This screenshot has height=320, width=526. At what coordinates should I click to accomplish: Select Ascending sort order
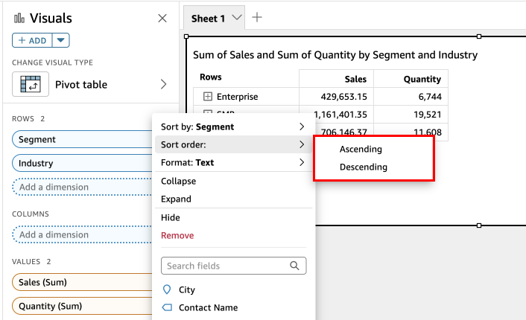pos(361,149)
